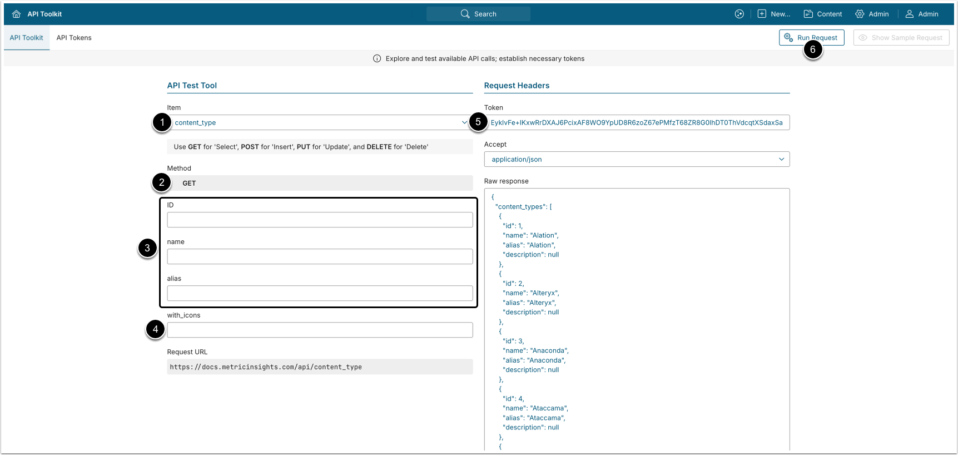Click the with_icons input field

pos(320,330)
